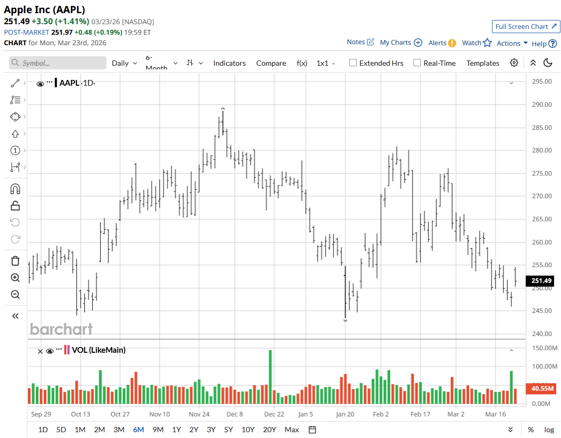The image size is (561, 438).
Task: Select the Max time range
Action: coord(292,430)
